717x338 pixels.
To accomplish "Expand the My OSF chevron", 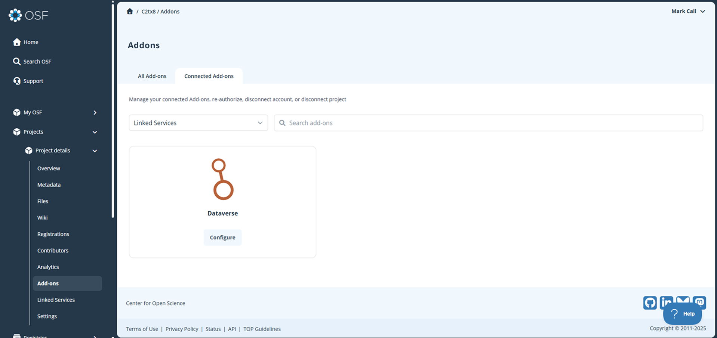I will point(95,112).
